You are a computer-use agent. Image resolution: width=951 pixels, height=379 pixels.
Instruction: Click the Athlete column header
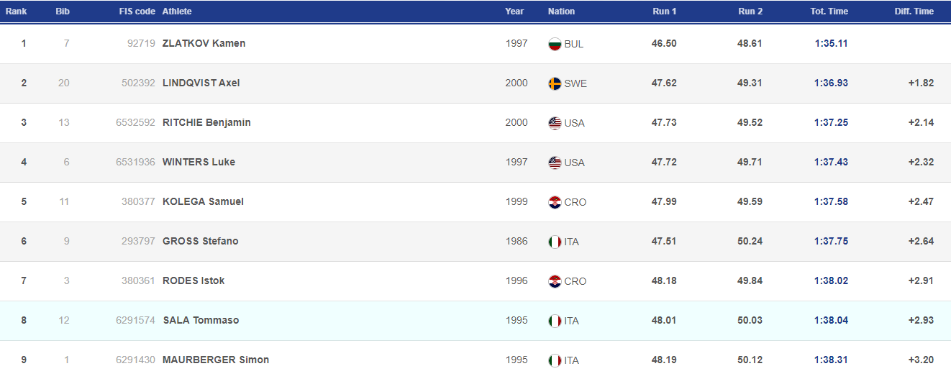click(177, 12)
